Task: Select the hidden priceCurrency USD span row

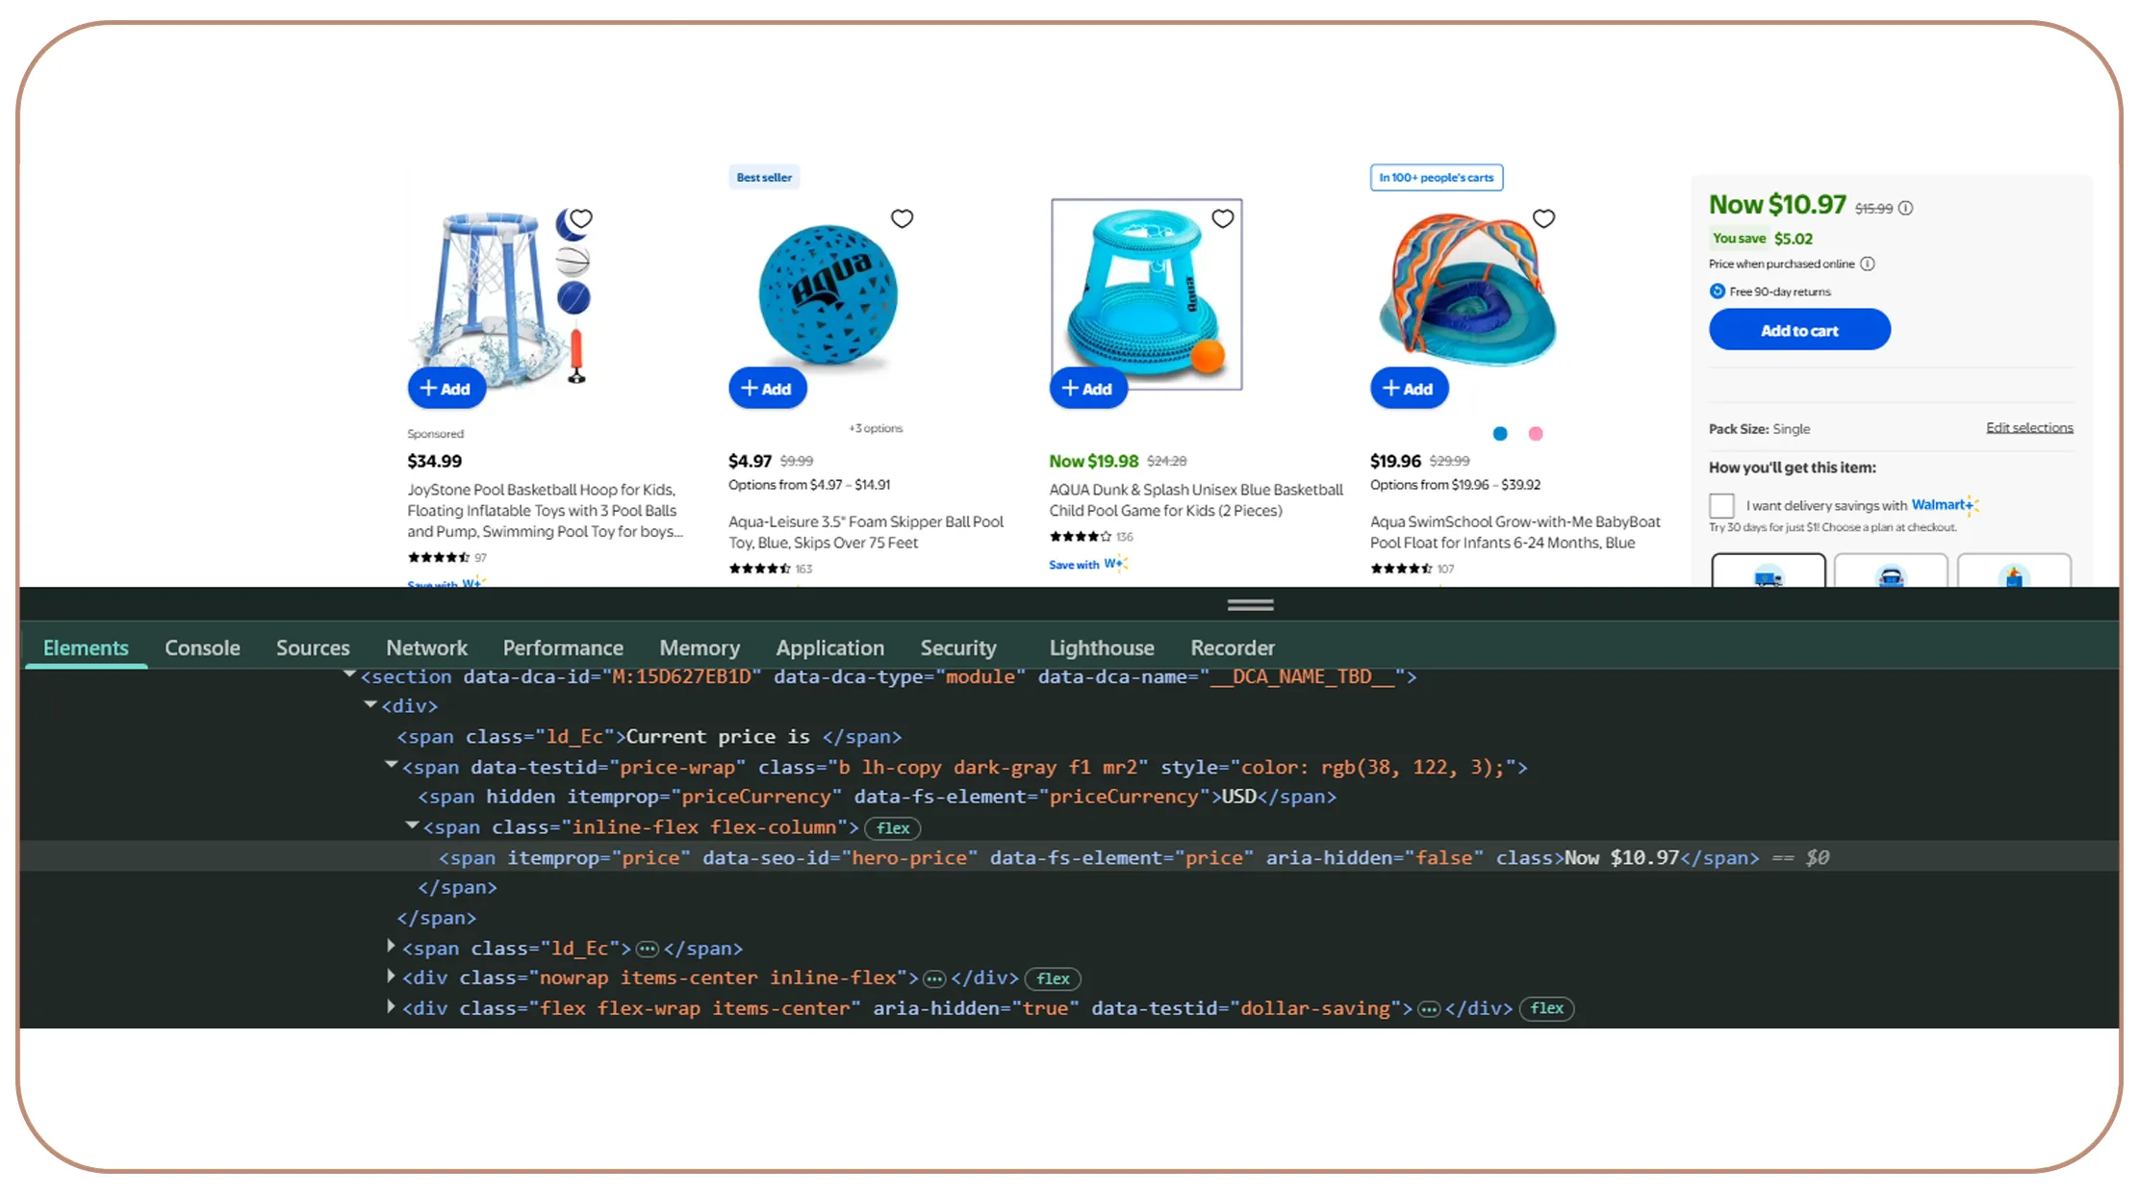Action: pos(877,797)
